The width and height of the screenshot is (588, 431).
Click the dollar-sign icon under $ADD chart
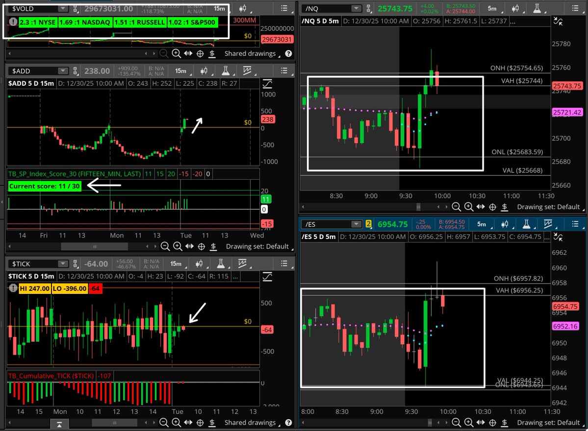tap(213, 246)
